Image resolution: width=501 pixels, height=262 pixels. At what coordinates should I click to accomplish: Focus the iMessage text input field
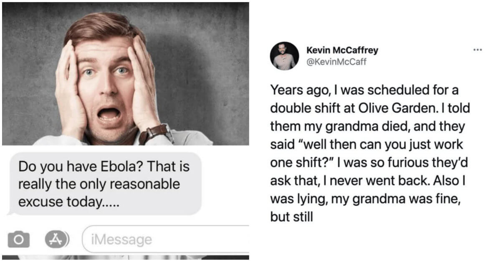tap(167, 239)
